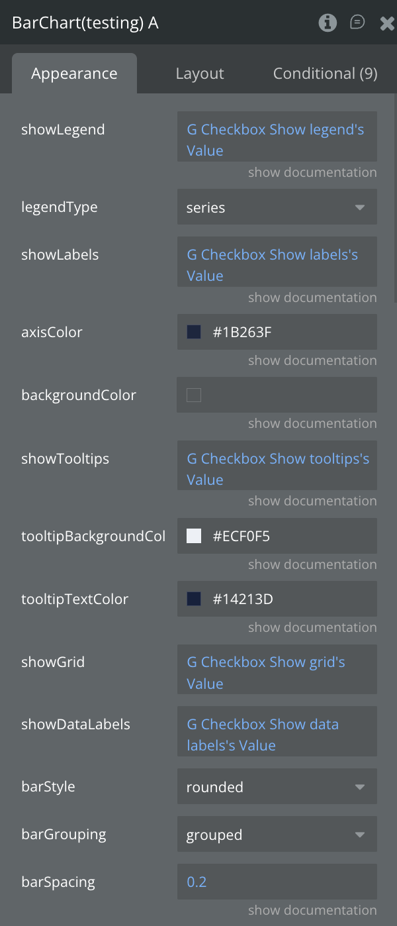Show documentation for showLegend
Screen dimensions: 397x926
pos(312,172)
